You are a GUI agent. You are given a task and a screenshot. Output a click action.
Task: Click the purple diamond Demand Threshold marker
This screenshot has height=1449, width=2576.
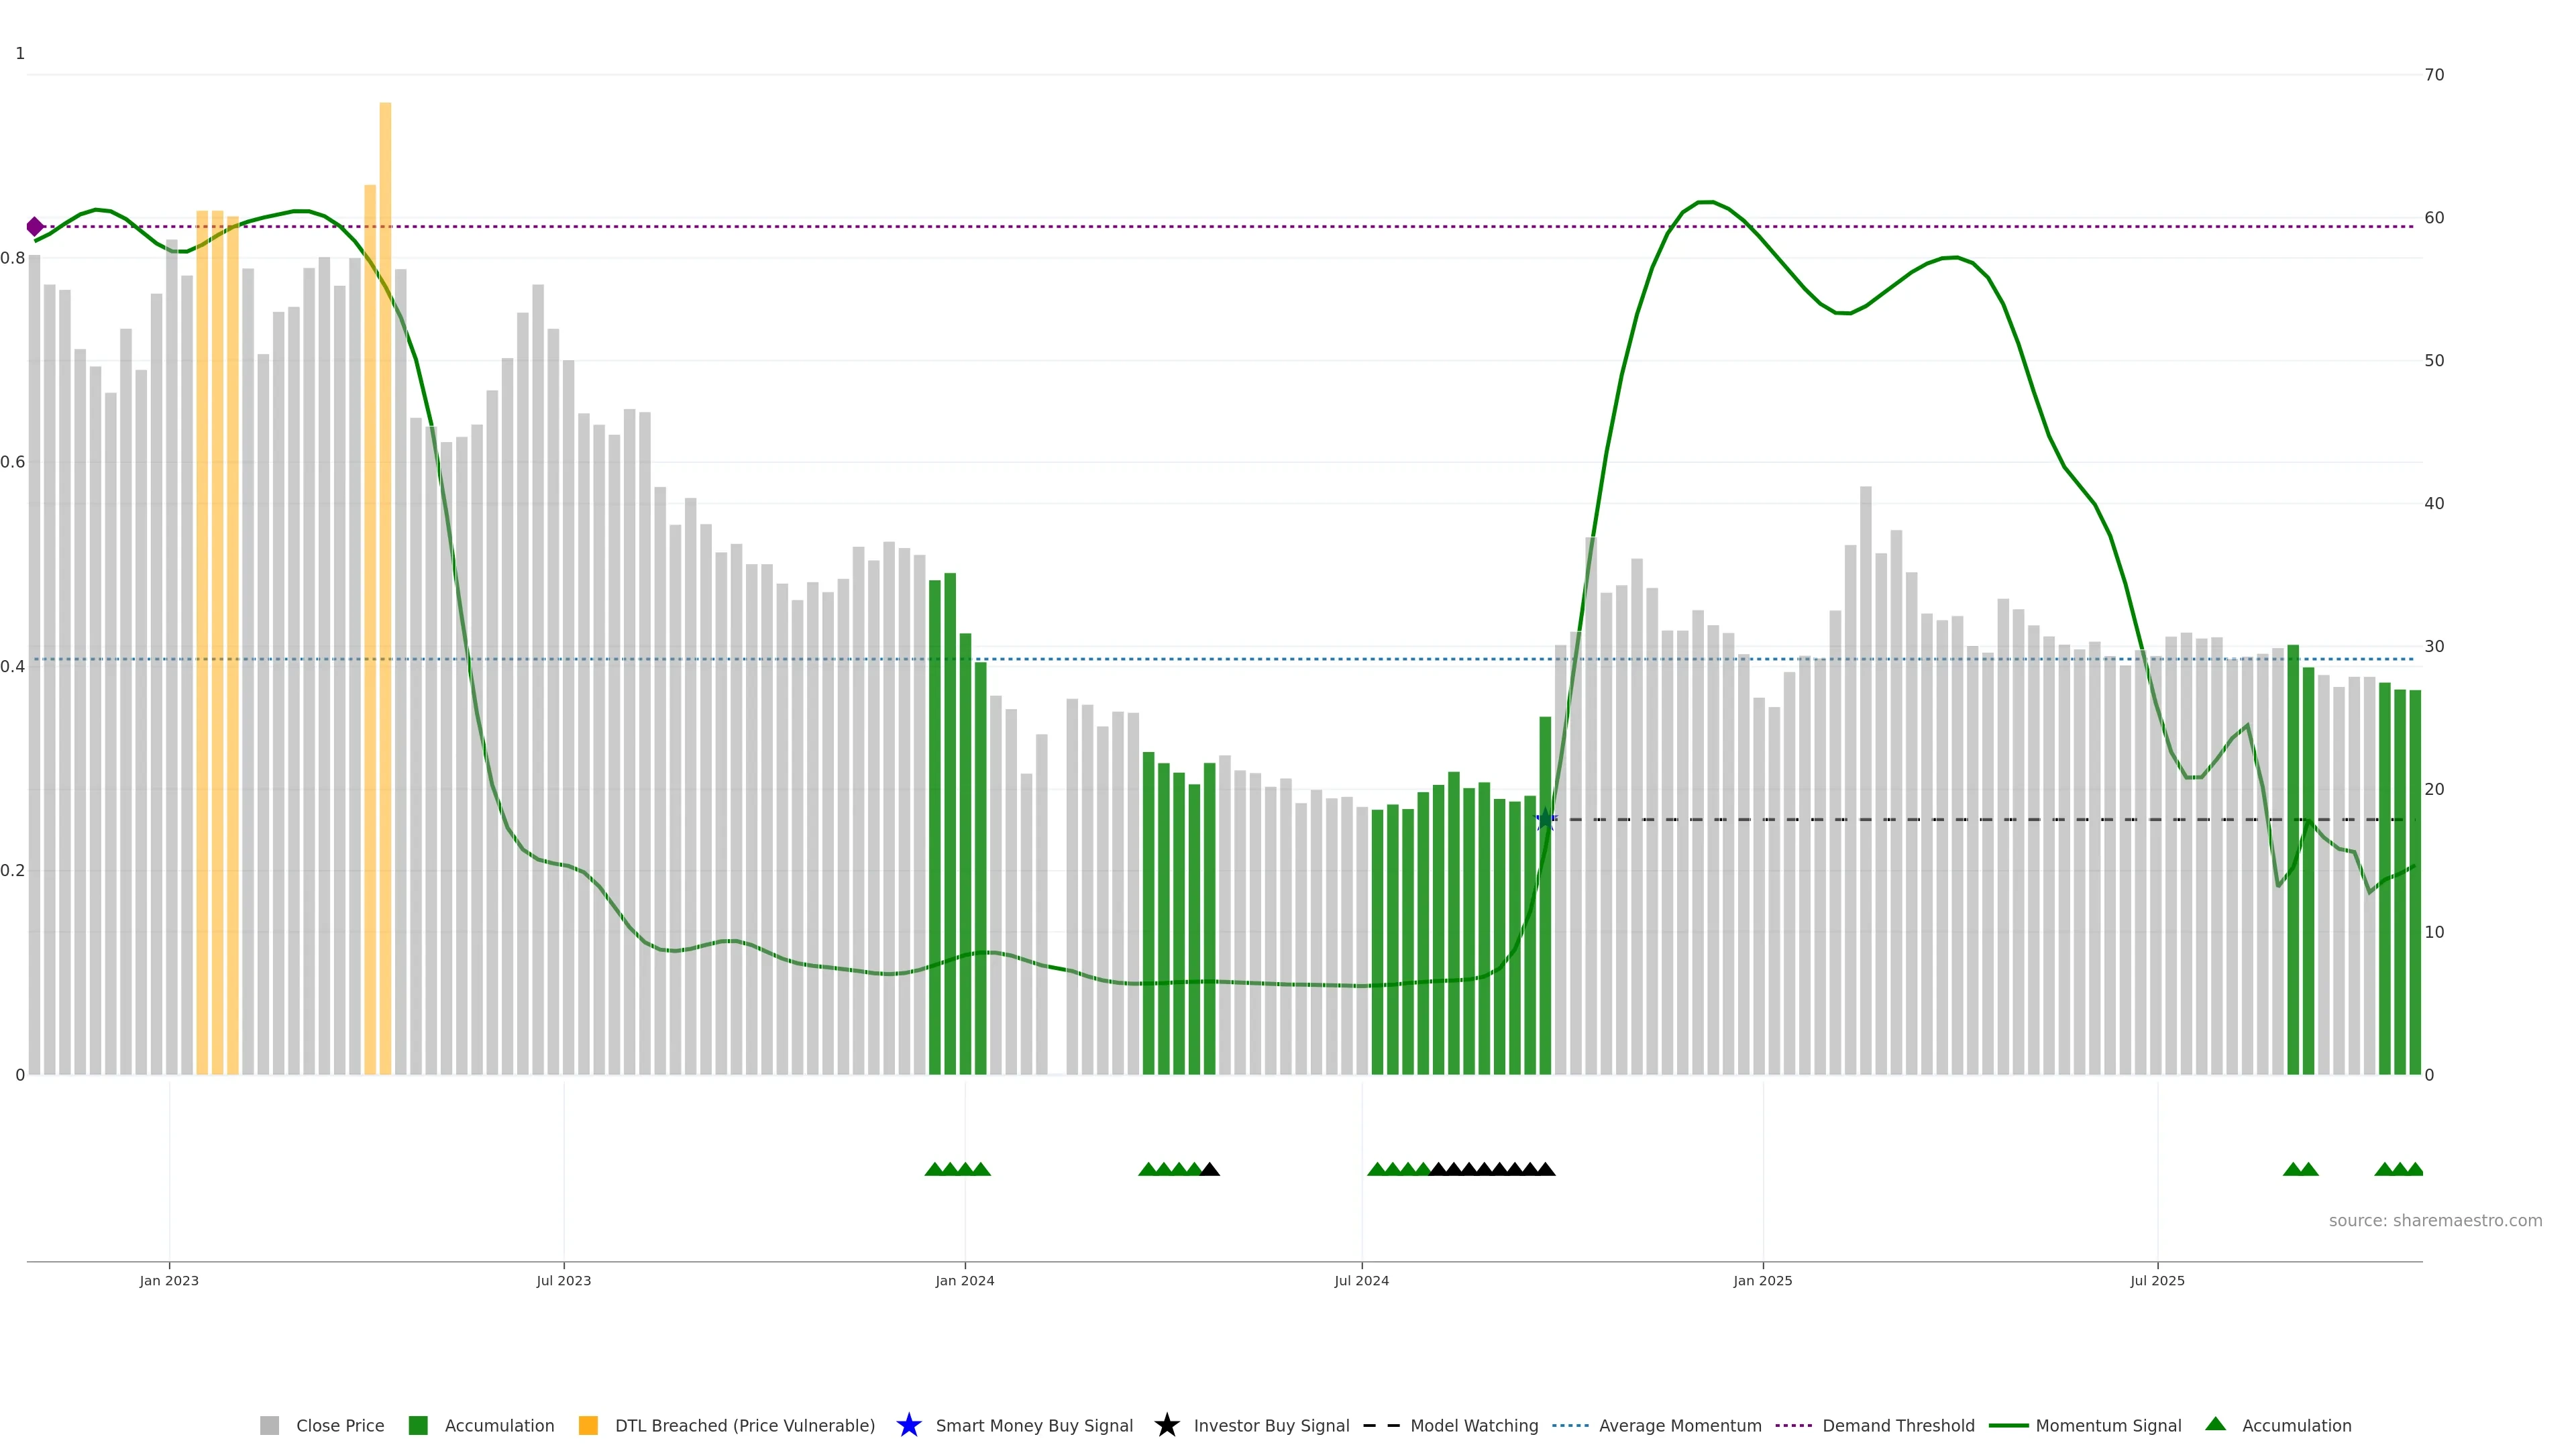(35, 227)
